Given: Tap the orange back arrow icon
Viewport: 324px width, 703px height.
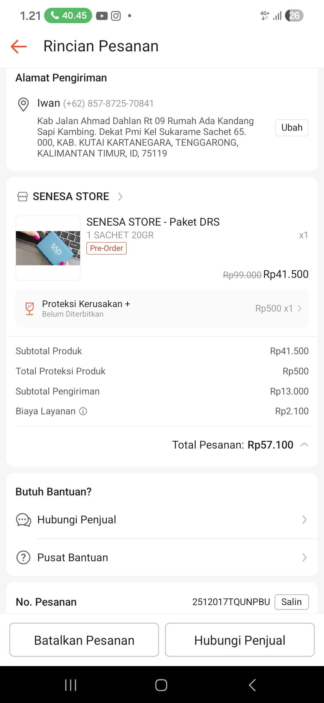Looking at the screenshot, I should pyautogui.click(x=19, y=47).
